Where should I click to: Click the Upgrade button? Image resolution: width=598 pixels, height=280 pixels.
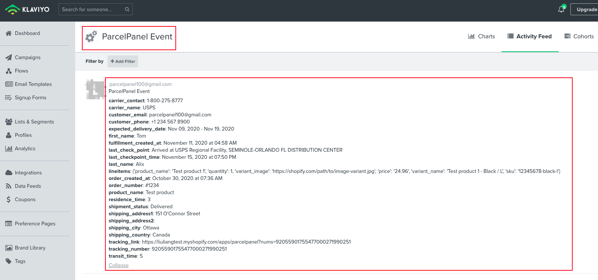click(585, 9)
